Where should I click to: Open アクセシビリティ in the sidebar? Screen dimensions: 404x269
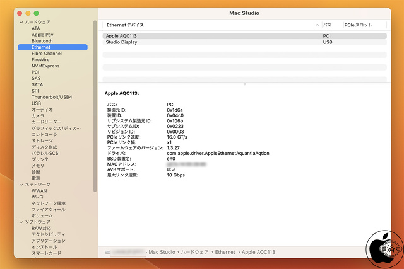point(48,234)
